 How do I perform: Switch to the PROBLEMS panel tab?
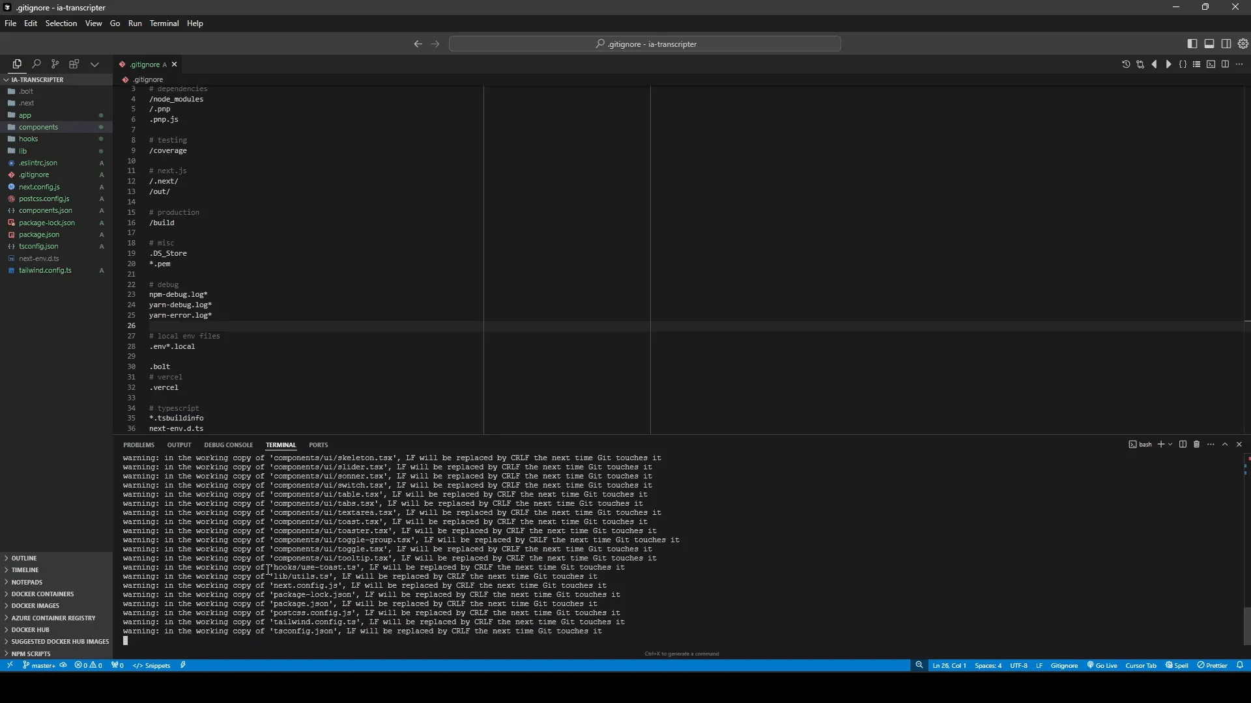139,445
